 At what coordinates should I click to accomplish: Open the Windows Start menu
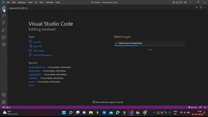[x=64, y=113]
